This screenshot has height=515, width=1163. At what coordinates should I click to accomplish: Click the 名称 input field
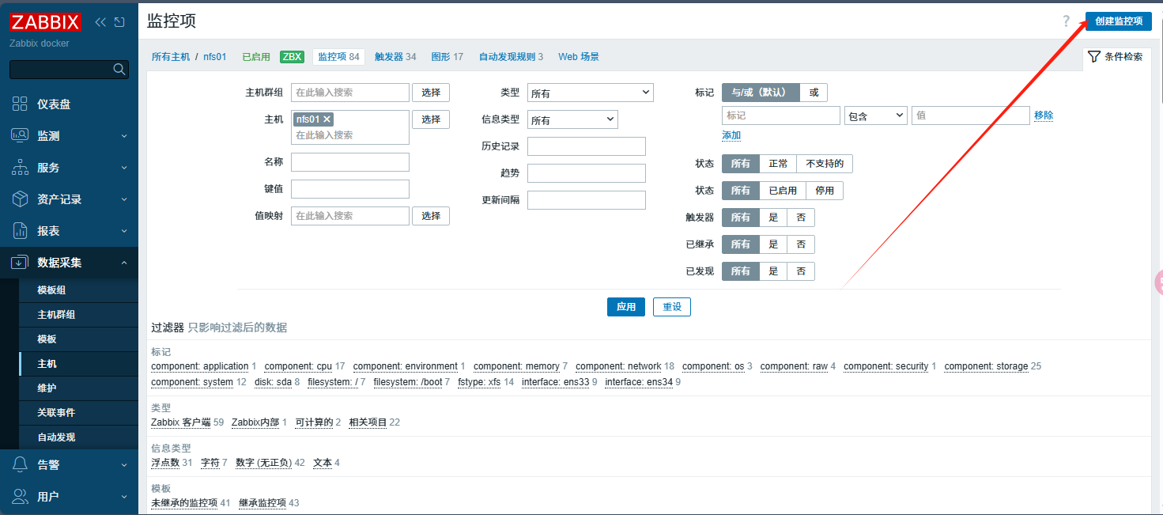tap(350, 162)
